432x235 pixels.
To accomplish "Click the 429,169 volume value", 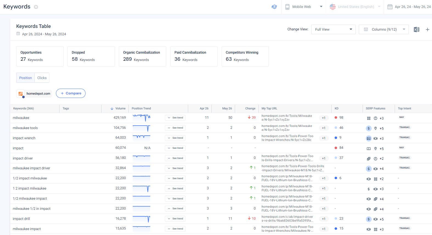I will (120, 118).
